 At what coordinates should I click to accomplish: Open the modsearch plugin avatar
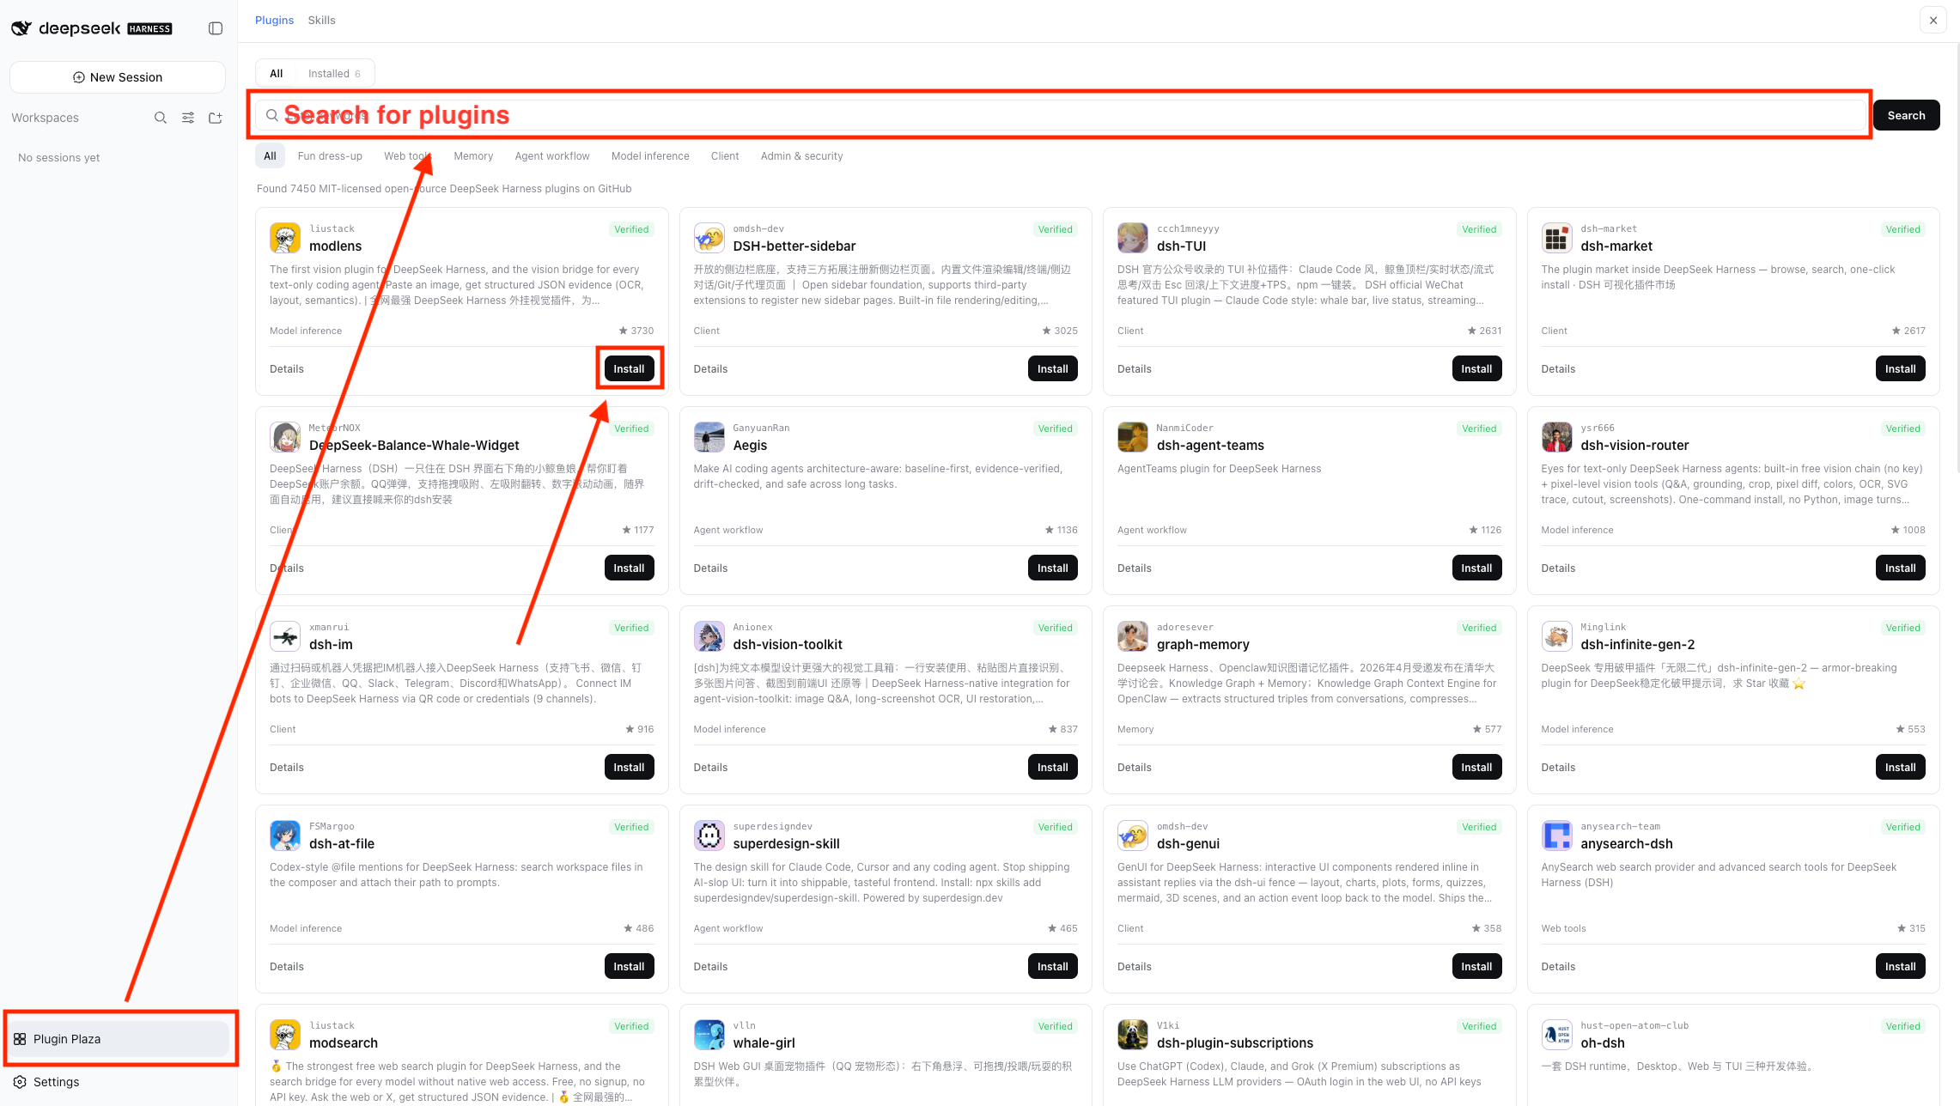[x=285, y=1035]
